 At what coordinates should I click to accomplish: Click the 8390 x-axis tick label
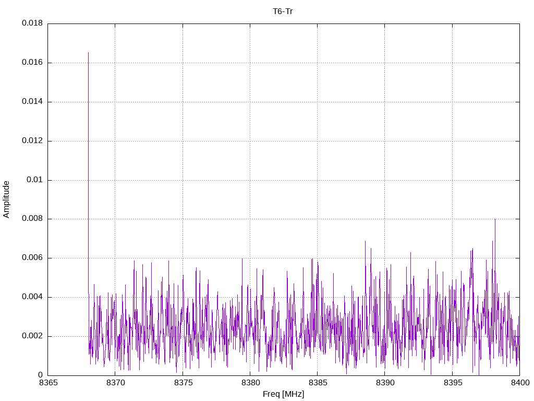pyautogui.click(x=384, y=383)
